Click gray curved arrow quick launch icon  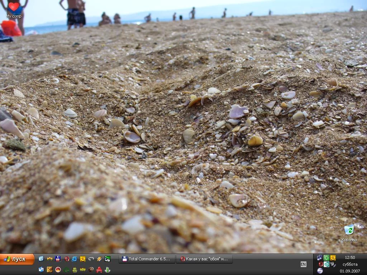(91, 259)
